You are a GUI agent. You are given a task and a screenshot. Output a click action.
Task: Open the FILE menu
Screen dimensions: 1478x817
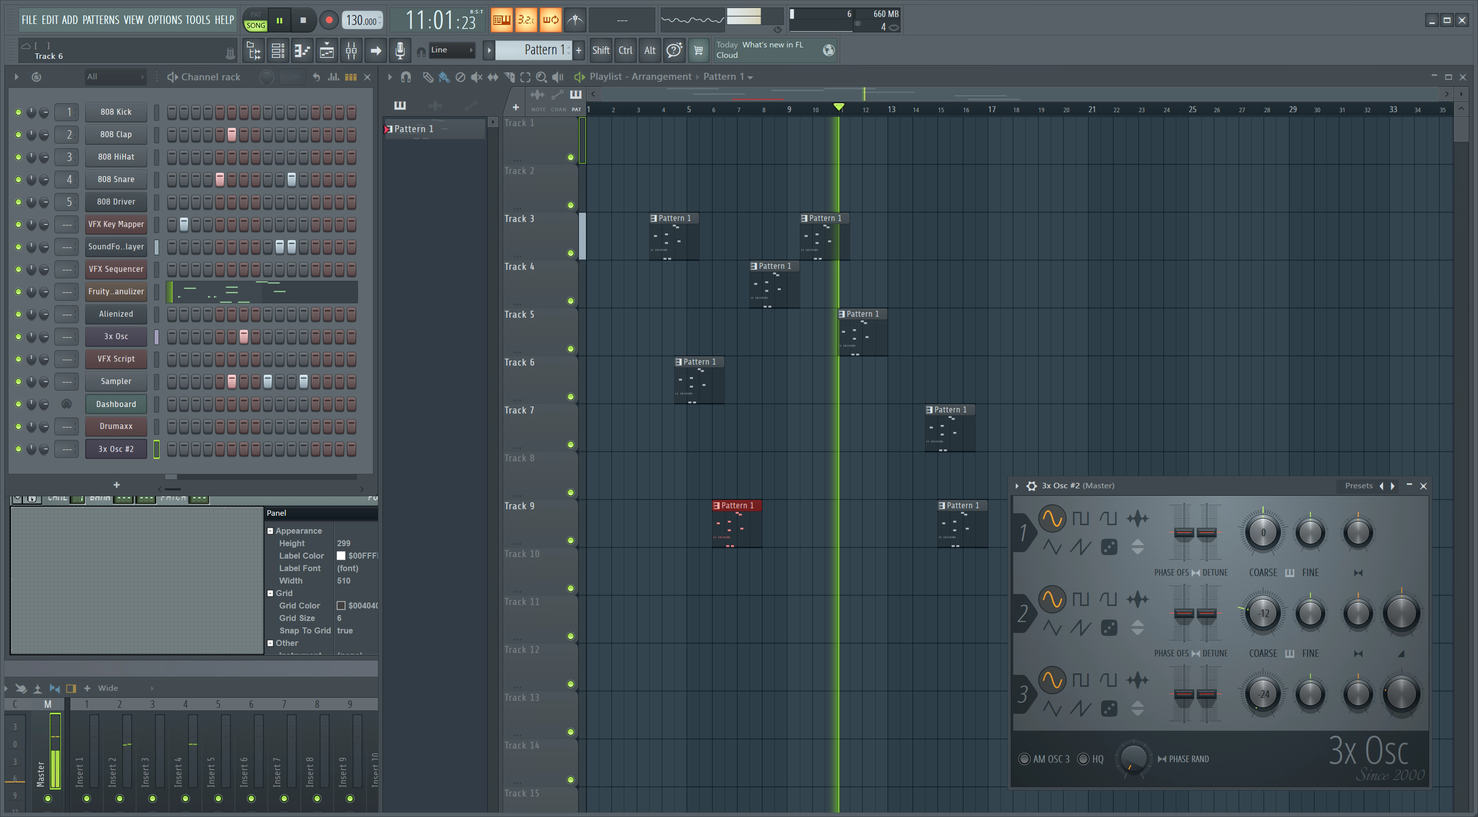click(x=29, y=20)
